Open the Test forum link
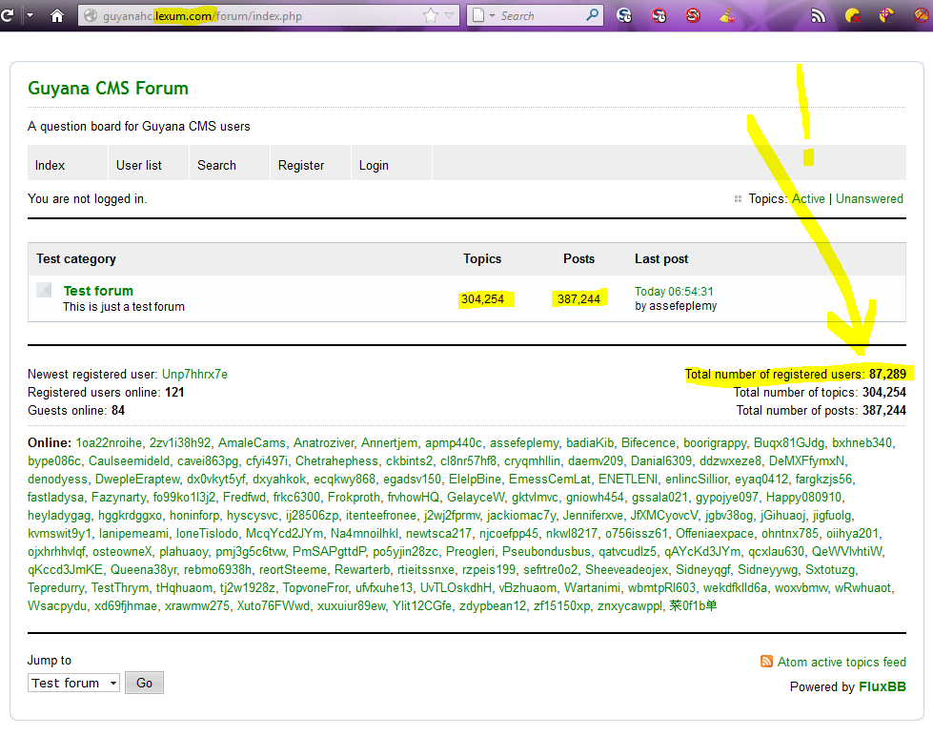The width and height of the screenshot is (933, 736). (x=98, y=291)
